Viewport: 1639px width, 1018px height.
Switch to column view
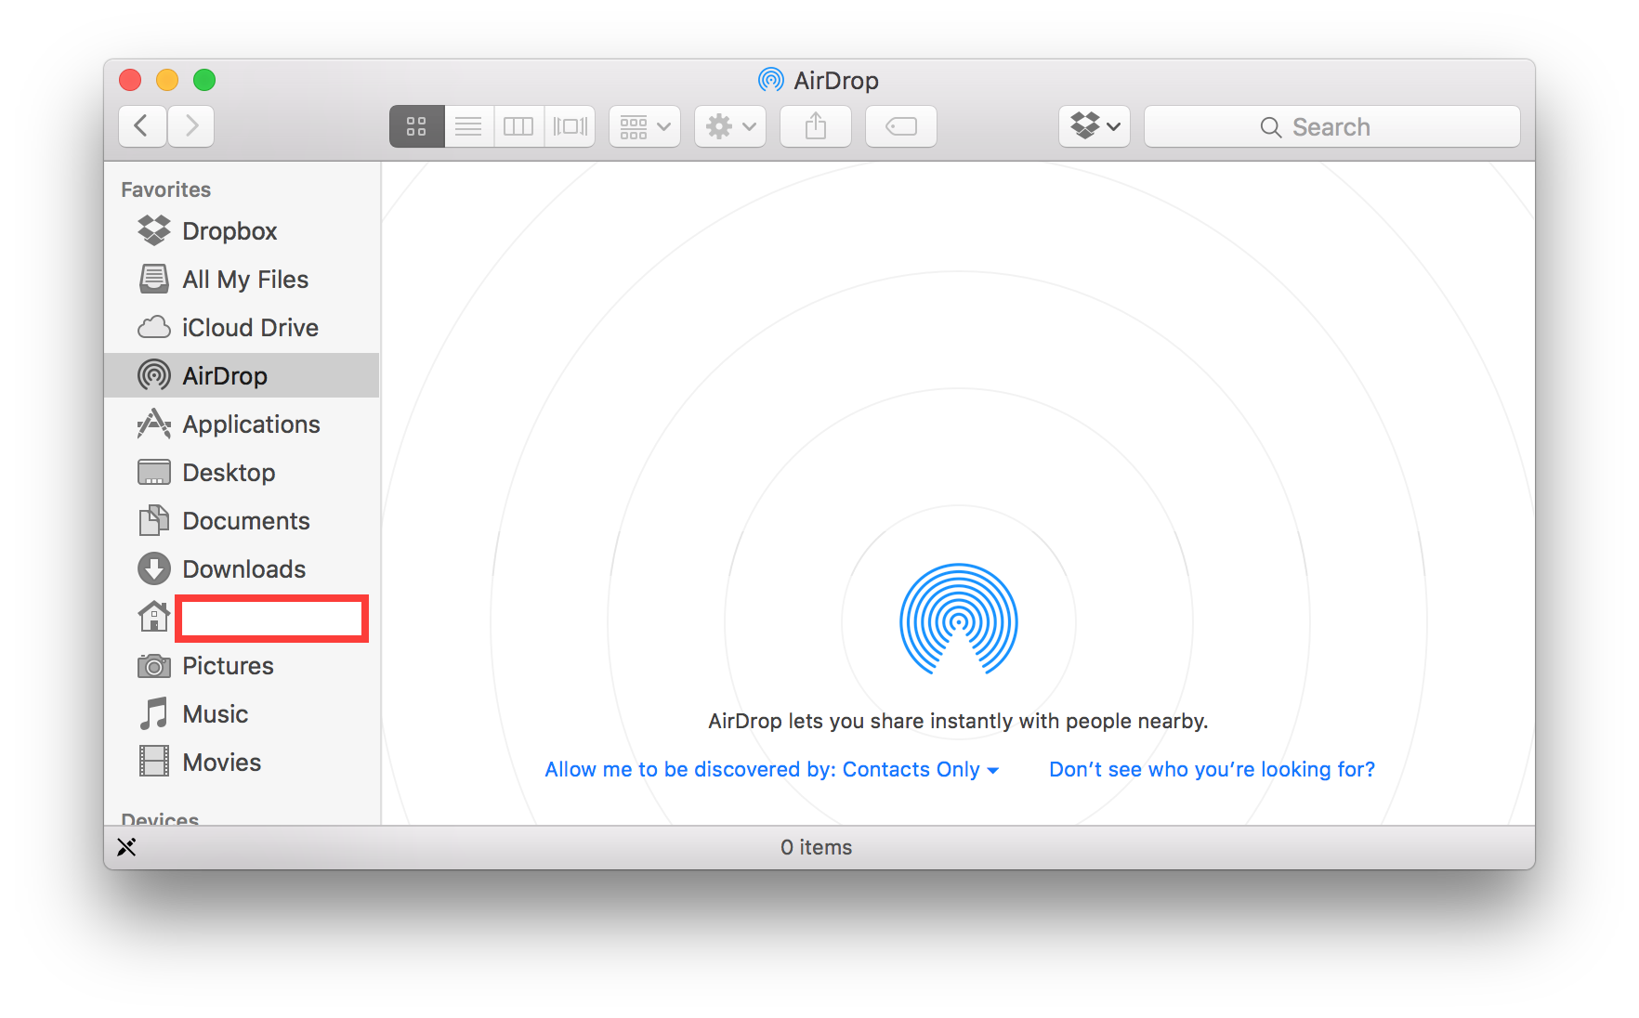tap(518, 126)
